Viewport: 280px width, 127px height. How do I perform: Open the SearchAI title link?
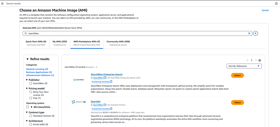(96, 101)
